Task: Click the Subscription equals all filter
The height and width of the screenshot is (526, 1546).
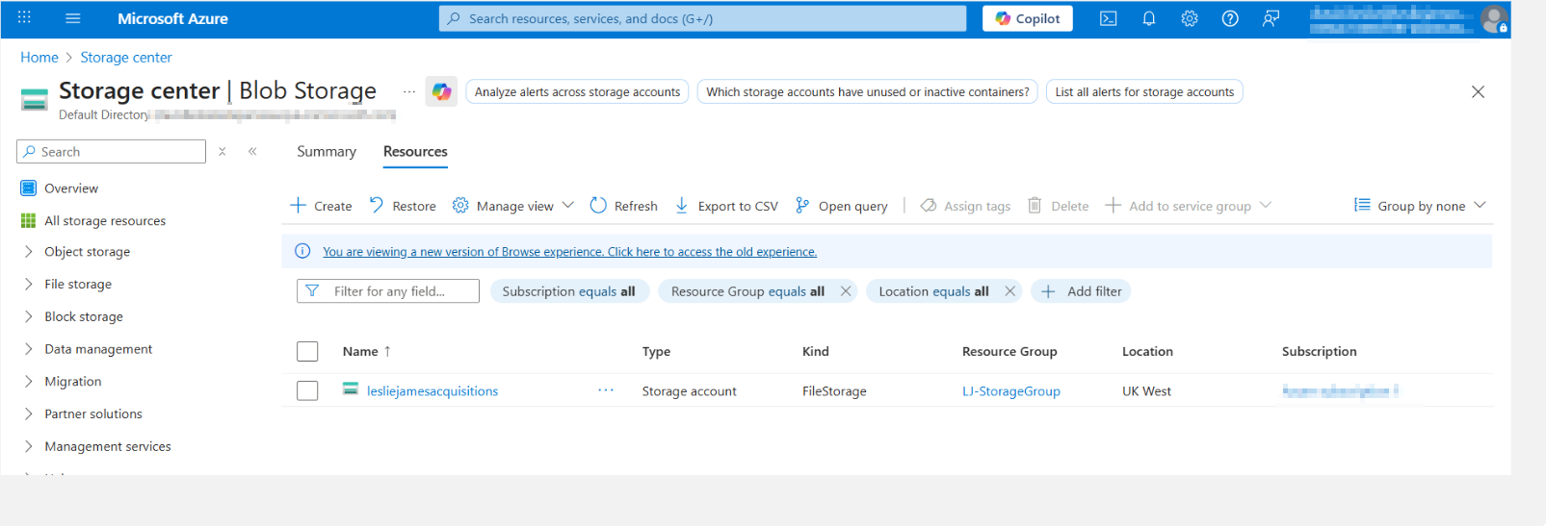Action: 569,290
